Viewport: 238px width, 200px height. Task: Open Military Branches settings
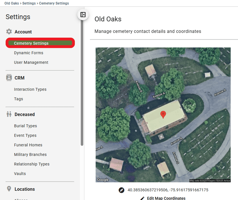30,155
